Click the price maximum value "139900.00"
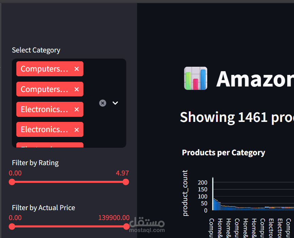The image size is (294, 238). click(x=114, y=218)
